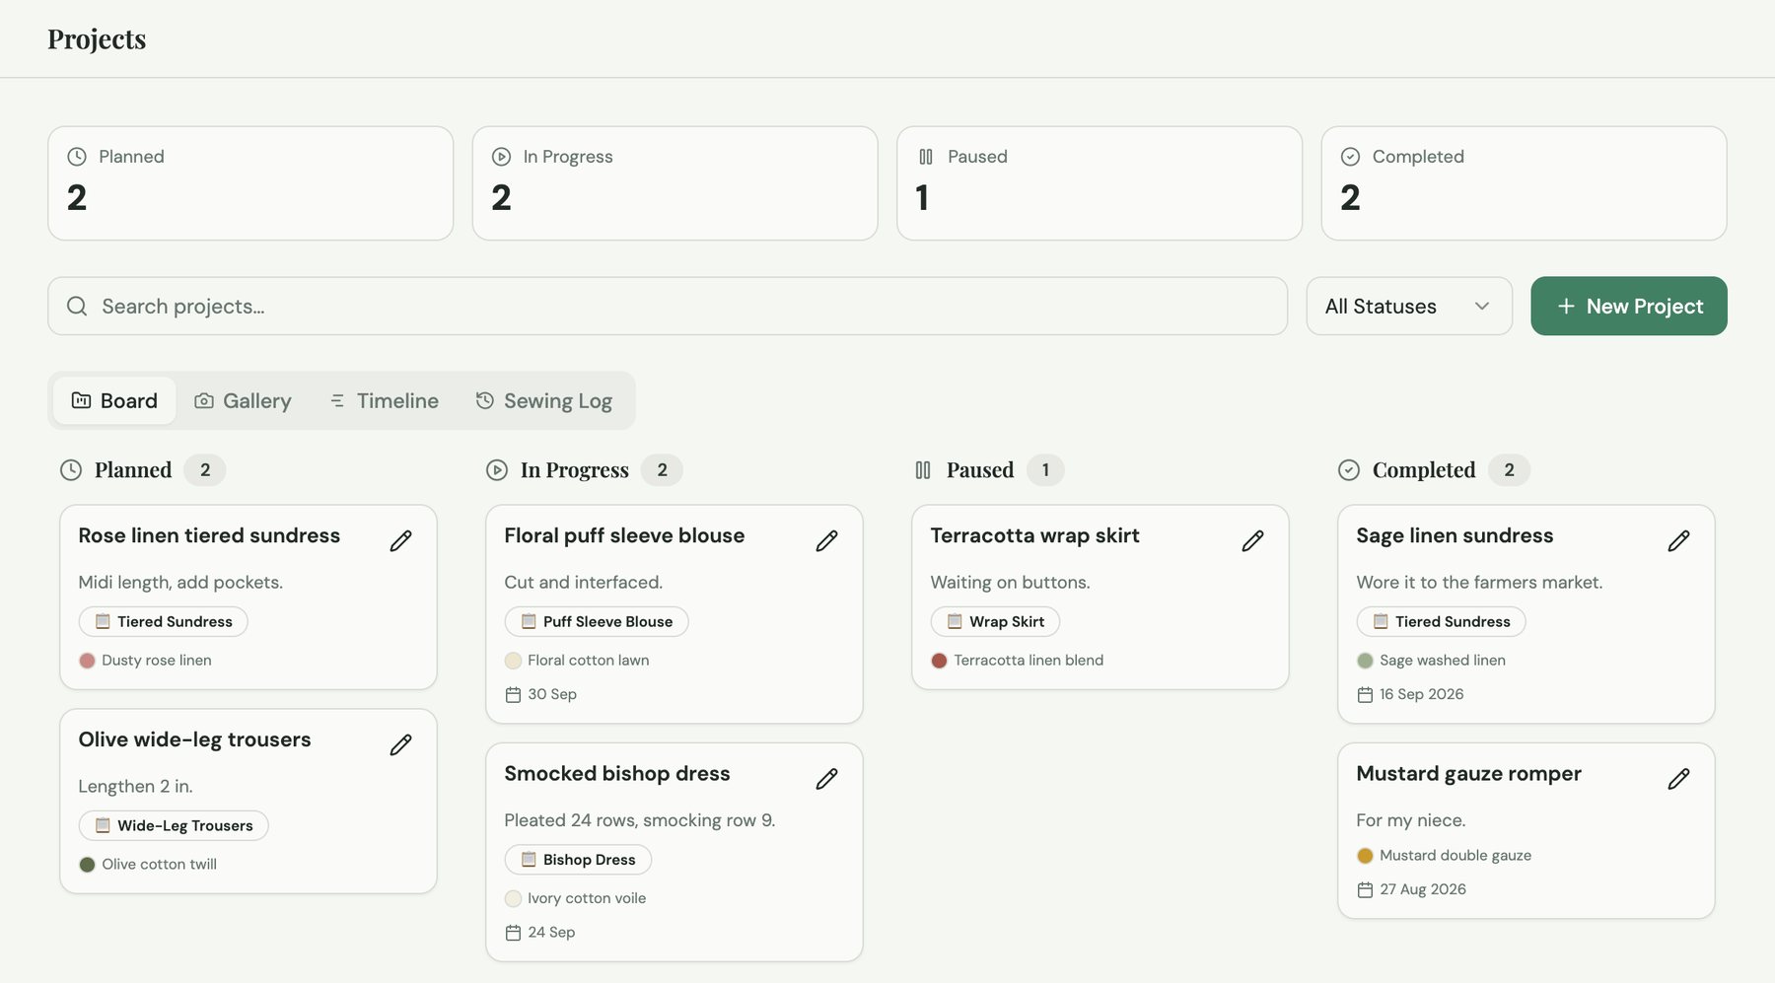Click the 24 Sep due date text
This screenshot has height=983, width=1775.
(x=551, y=933)
